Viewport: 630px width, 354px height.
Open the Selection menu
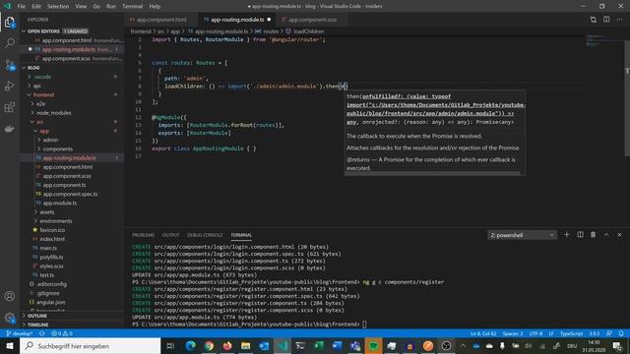(x=58, y=6)
